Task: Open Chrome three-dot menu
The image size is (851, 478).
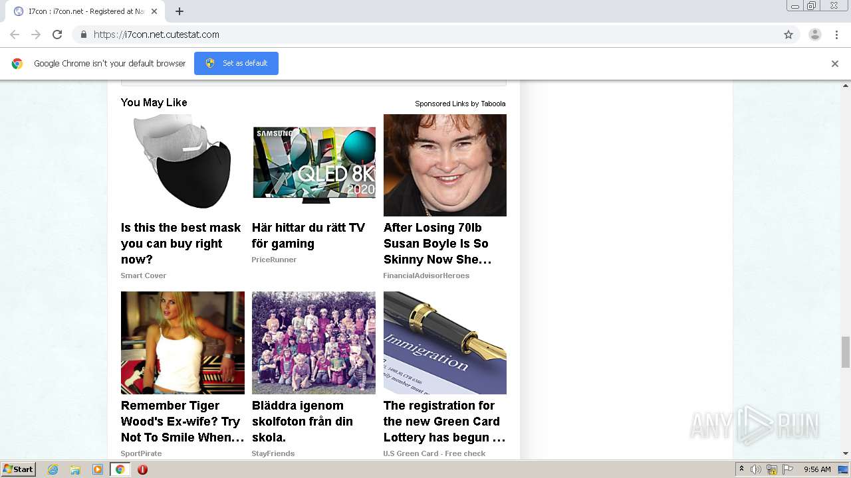Action: [836, 35]
